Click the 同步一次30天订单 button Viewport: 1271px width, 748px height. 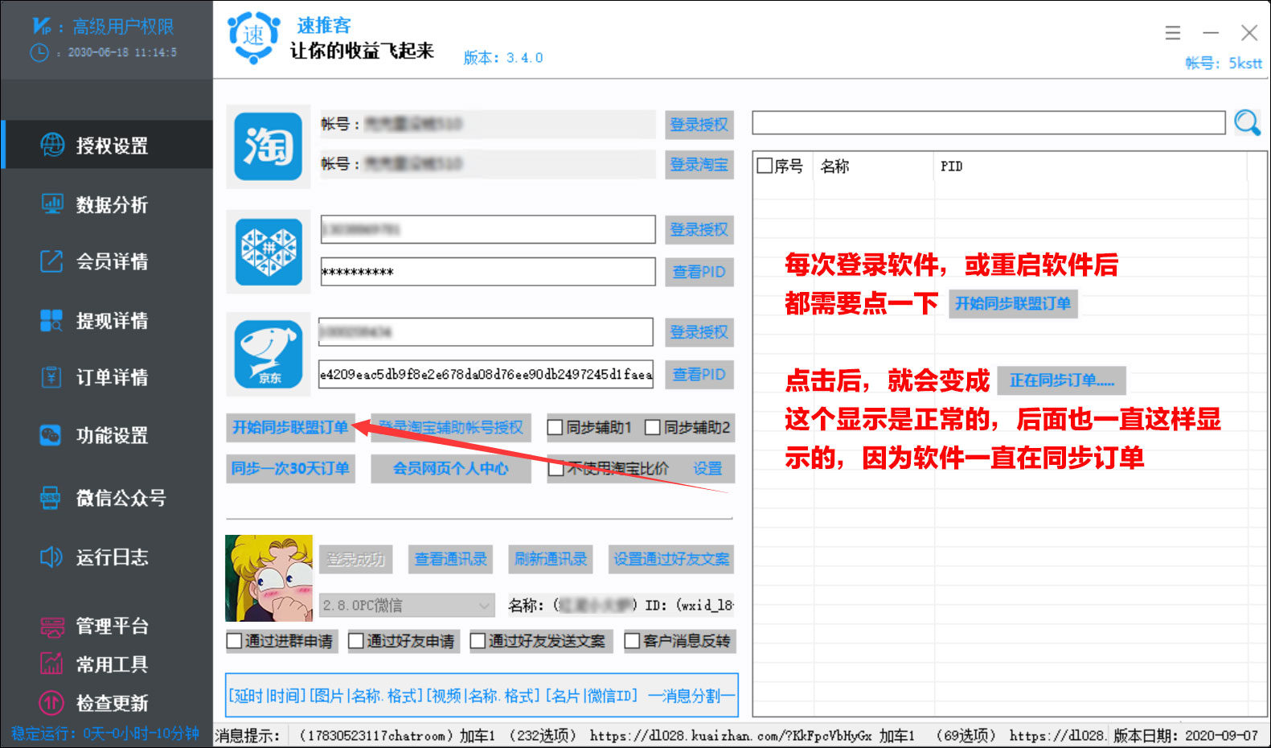tap(290, 468)
